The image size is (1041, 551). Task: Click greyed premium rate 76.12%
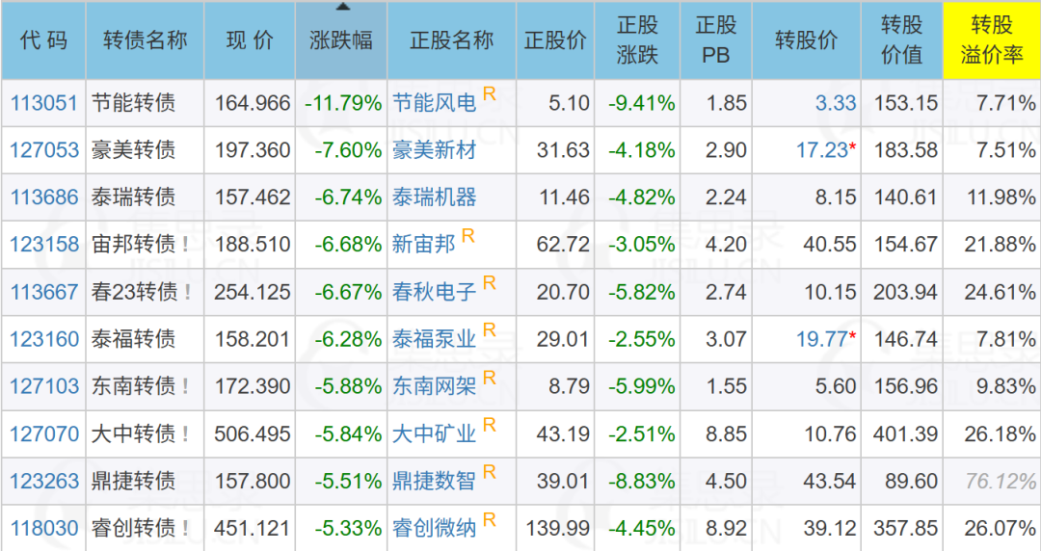tap(1001, 481)
